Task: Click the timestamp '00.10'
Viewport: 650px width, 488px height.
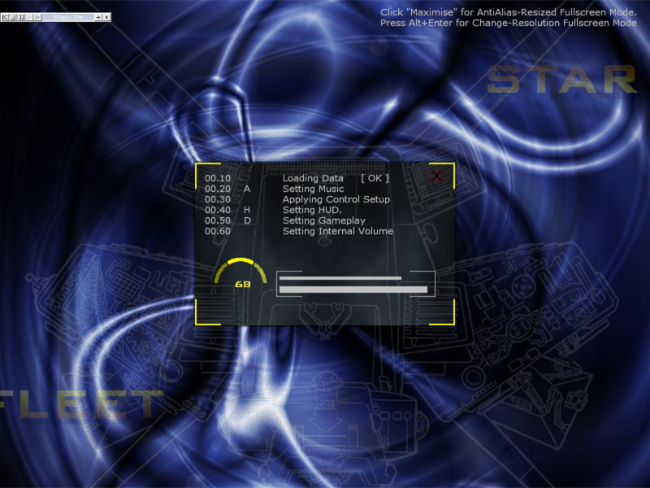Action: (218, 178)
